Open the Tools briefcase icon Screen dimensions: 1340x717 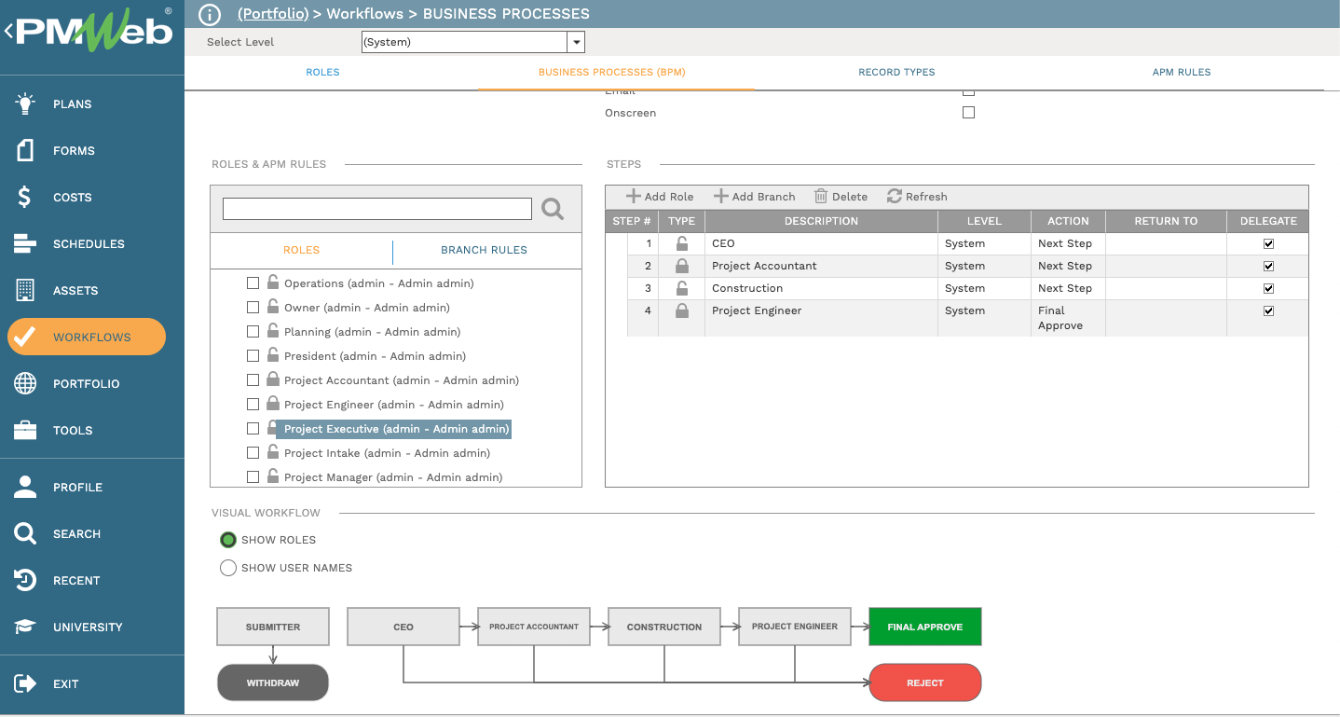click(x=25, y=430)
